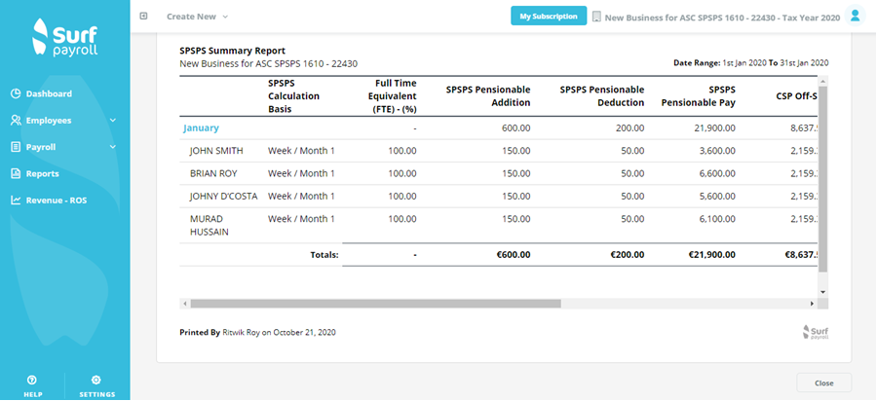Click SPSPS Pensionable Addition column header

pos(488,96)
